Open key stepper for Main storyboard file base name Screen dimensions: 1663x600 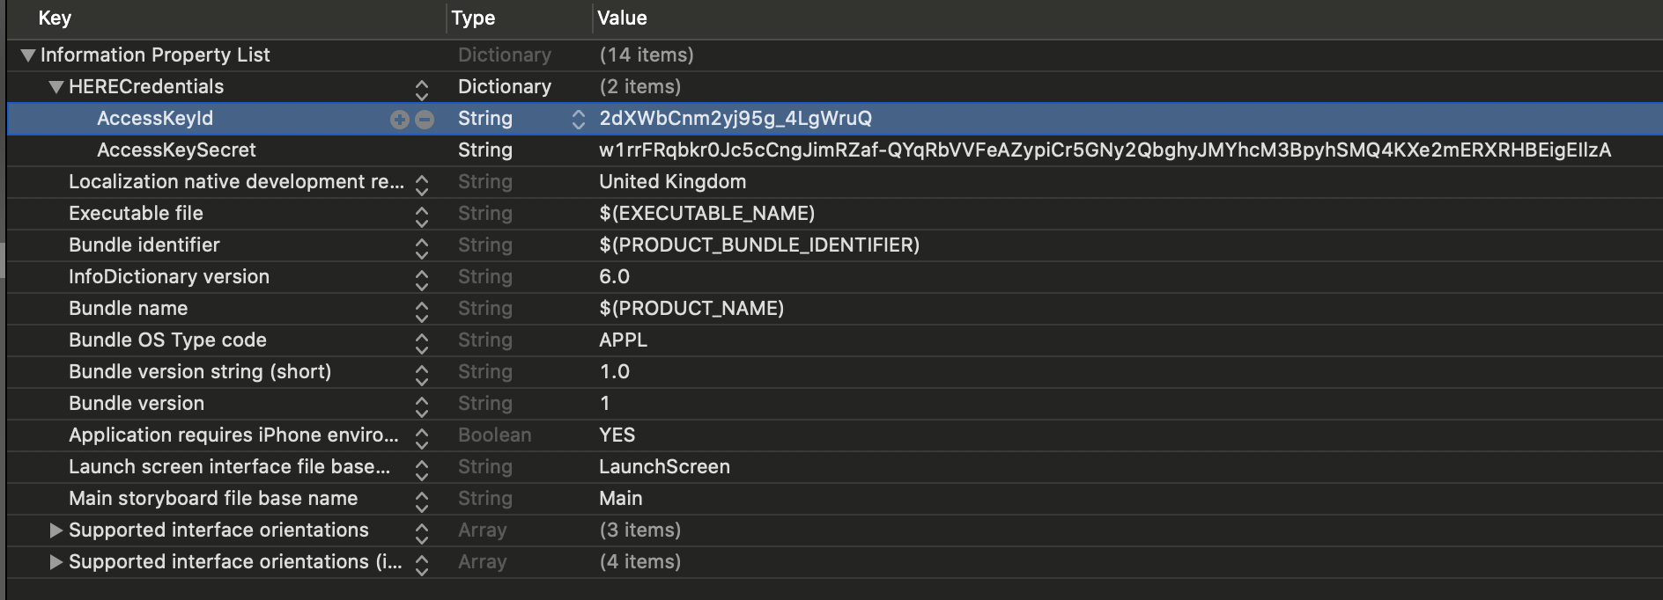pos(422,501)
